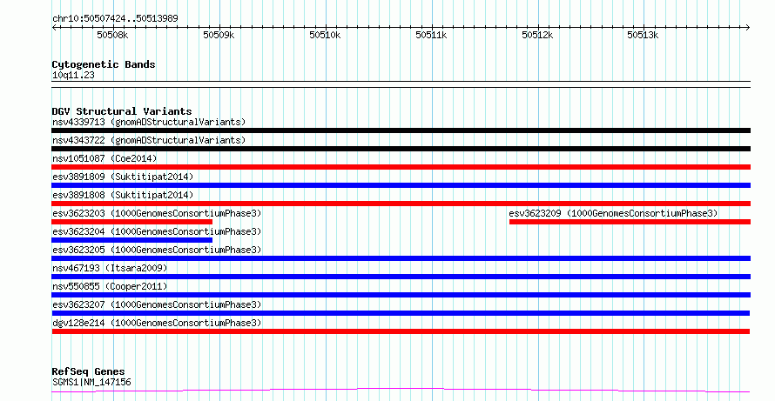Open the esv3623204 variant label
This screenshot has height=401, width=775.
[x=157, y=231]
